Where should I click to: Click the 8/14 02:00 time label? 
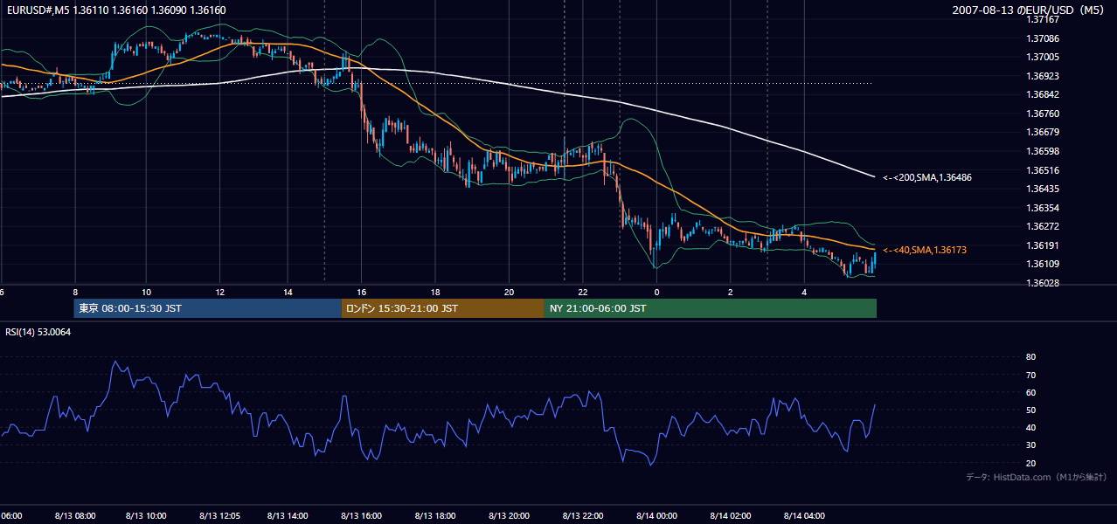point(731,515)
